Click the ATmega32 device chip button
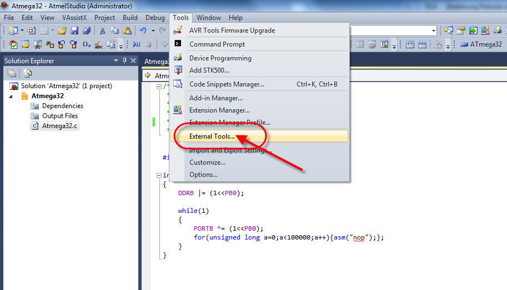 click(481, 44)
